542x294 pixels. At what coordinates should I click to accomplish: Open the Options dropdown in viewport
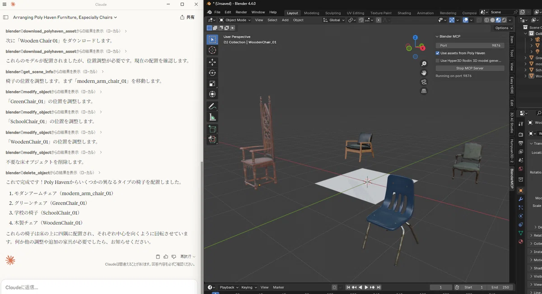(503, 28)
